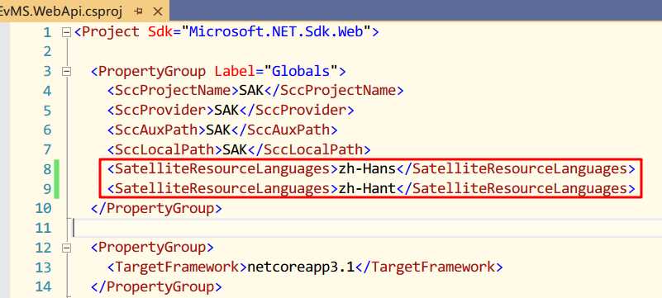
Task: Collapse the Project root element outline
Action: click(66, 32)
